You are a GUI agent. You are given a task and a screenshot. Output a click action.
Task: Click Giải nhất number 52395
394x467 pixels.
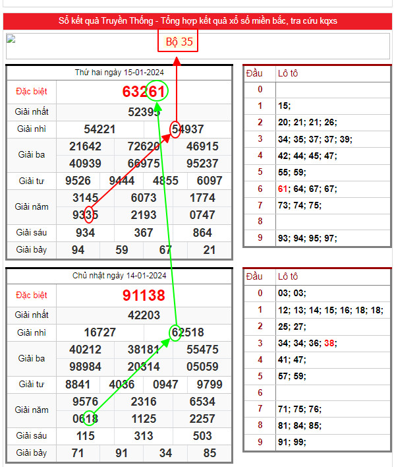click(x=144, y=112)
